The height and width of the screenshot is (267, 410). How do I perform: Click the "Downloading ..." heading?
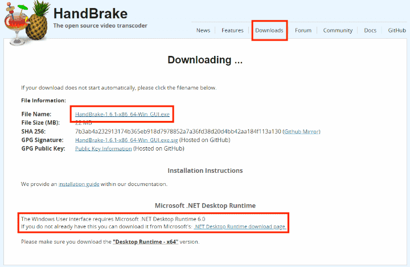coord(205,60)
